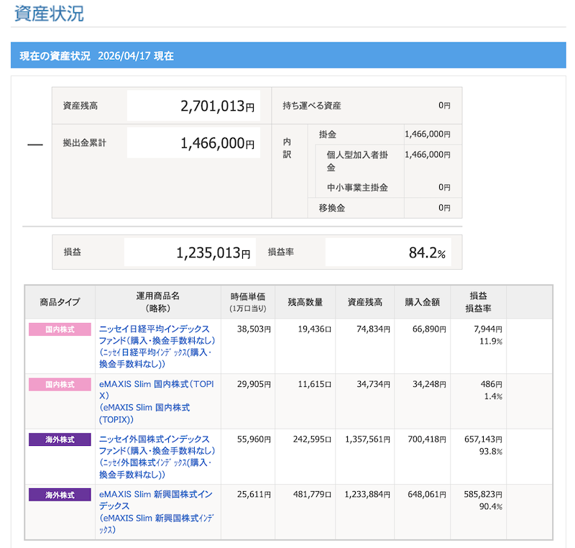Image resolution: width=575 pixels, height=548 pixels.
Task: Click 海外株式 badge in 新興国株式 row
Action: [60, 495]
